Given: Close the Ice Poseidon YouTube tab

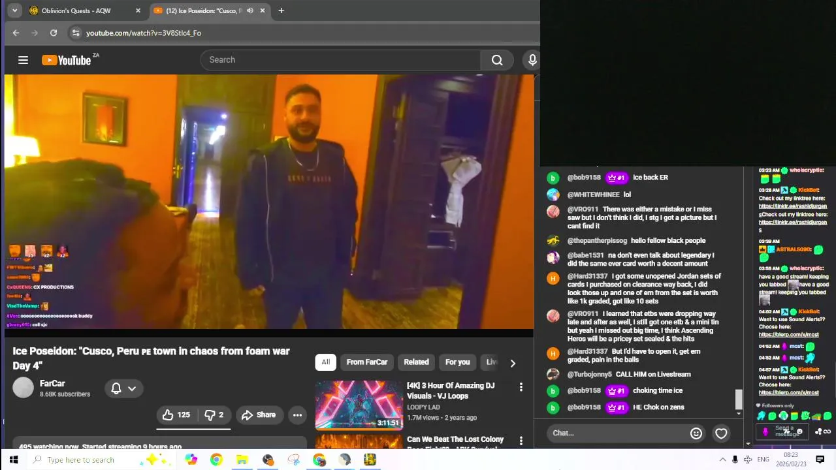Looking at the screenshot, I should tap(263, 10).
